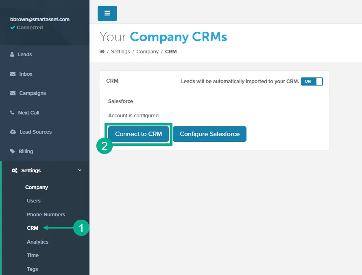Screen dimensions: 362x275
Task: Click the Billing tag icon
Action: 13,152
